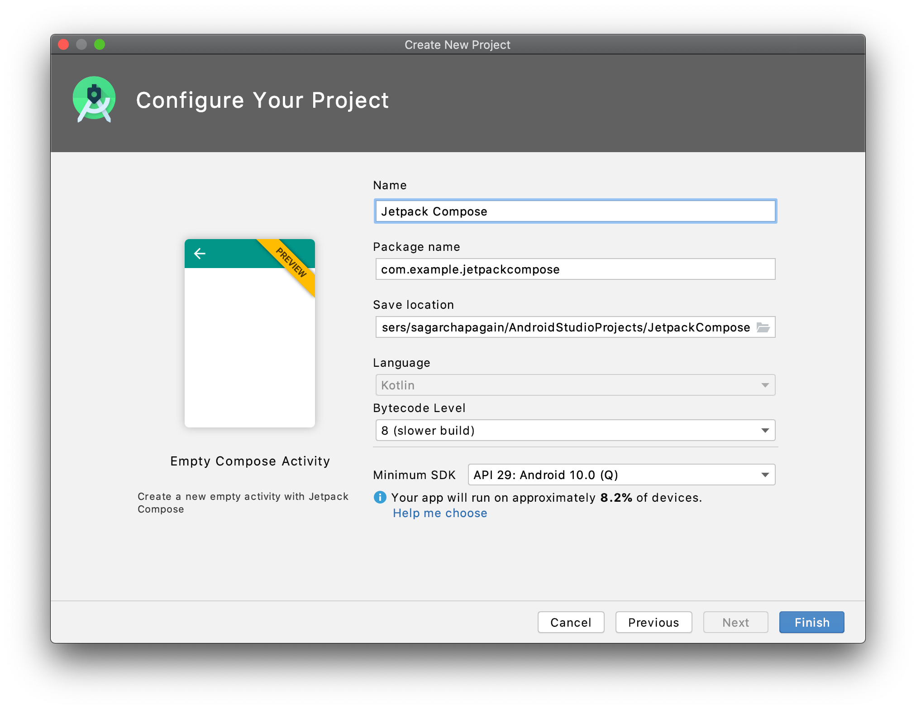Click the yellow PREVIEW ribbon badge
The height and width of the screenshot is (710, 916).
click(291, 263)
